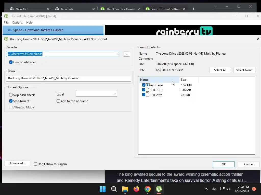Click the rainberry tv banner
The image size is (261, 195).
point(184,31)
